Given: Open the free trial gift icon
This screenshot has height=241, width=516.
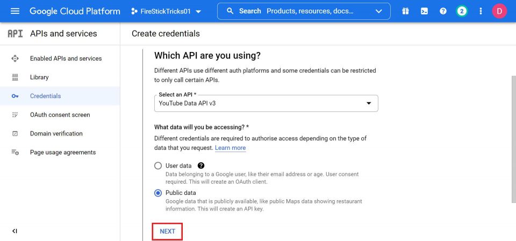Looking at the screenshot, I should click(405, 11).
